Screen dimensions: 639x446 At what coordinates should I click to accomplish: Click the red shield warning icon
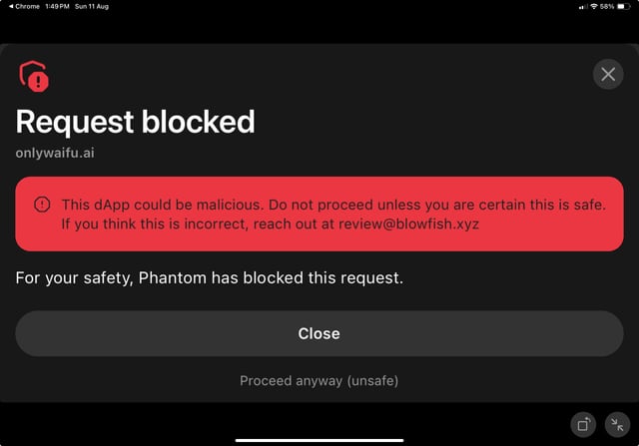point(33,76)
